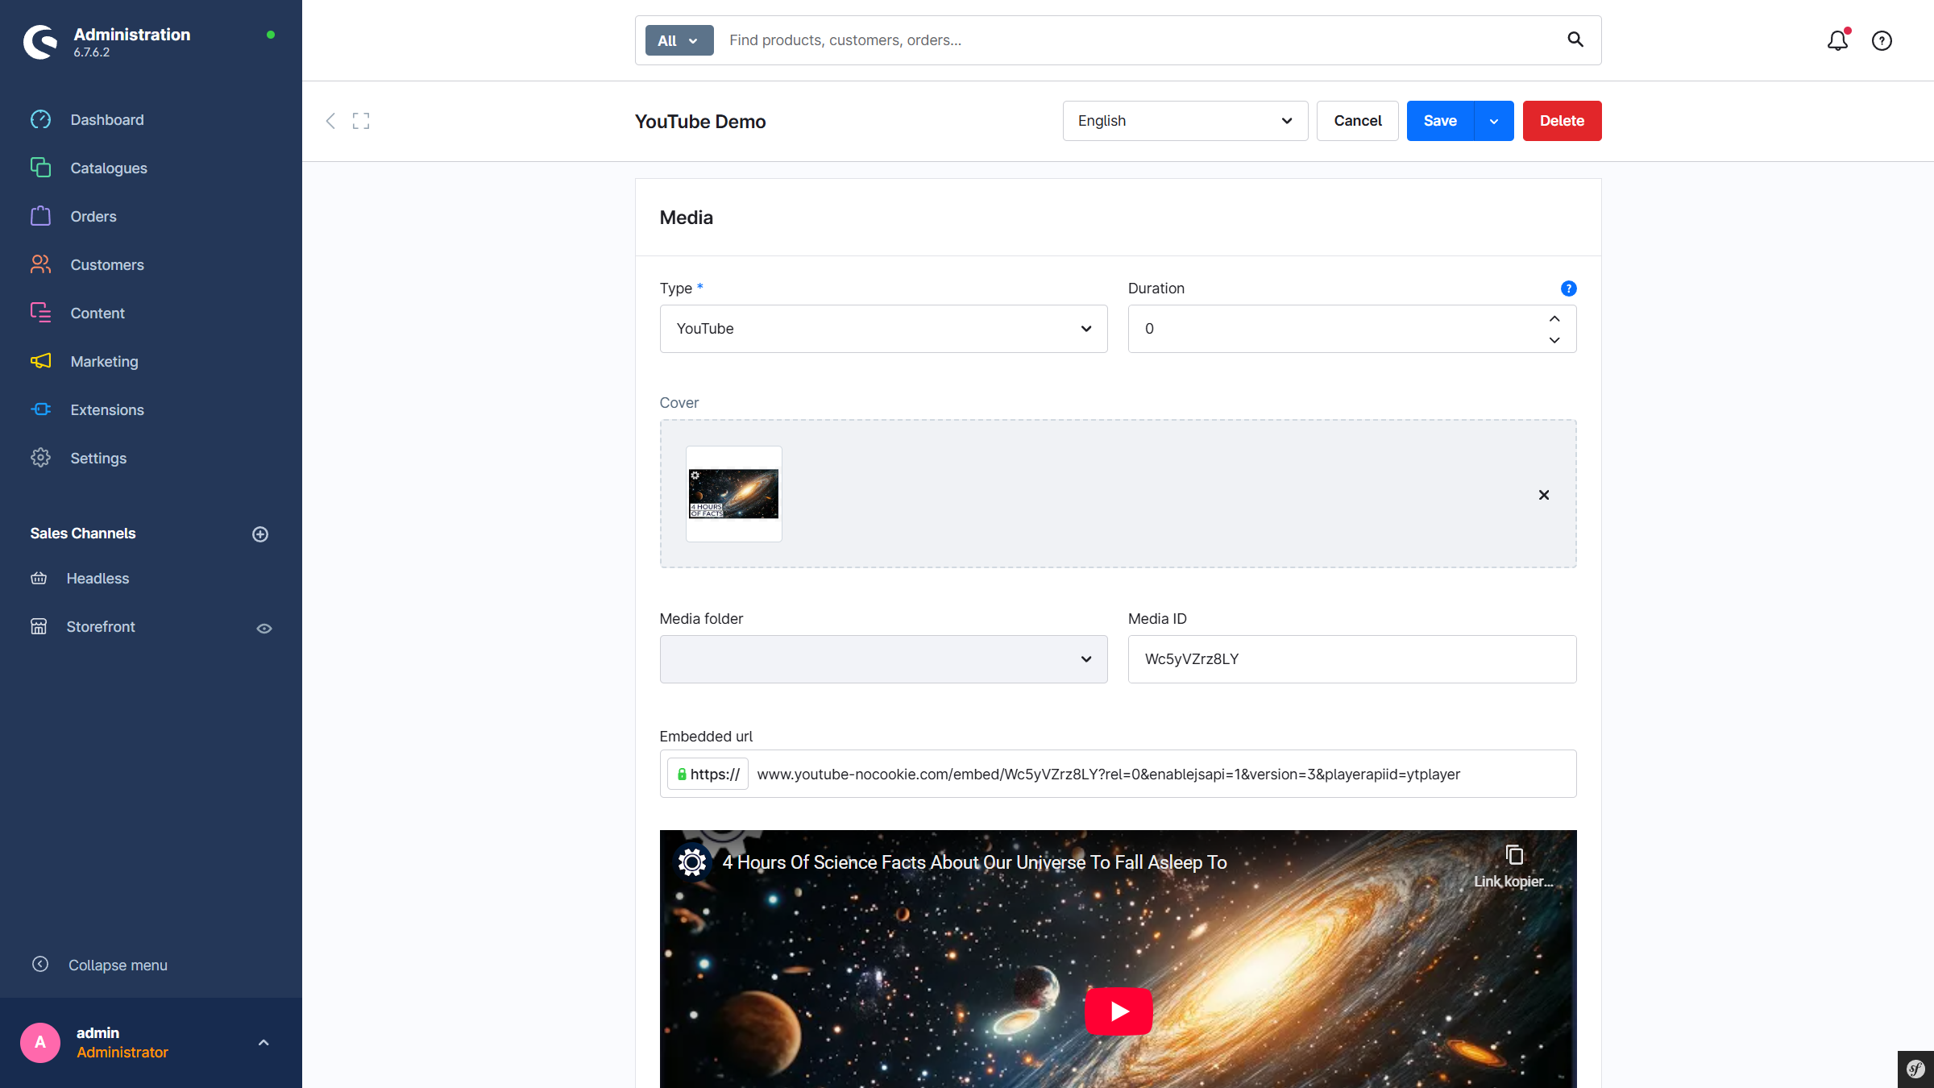Click the Link kopieren icon on video
Image resolution: width=1934 pixels, height=1088 pixels.
click(x=1513, y=855)
